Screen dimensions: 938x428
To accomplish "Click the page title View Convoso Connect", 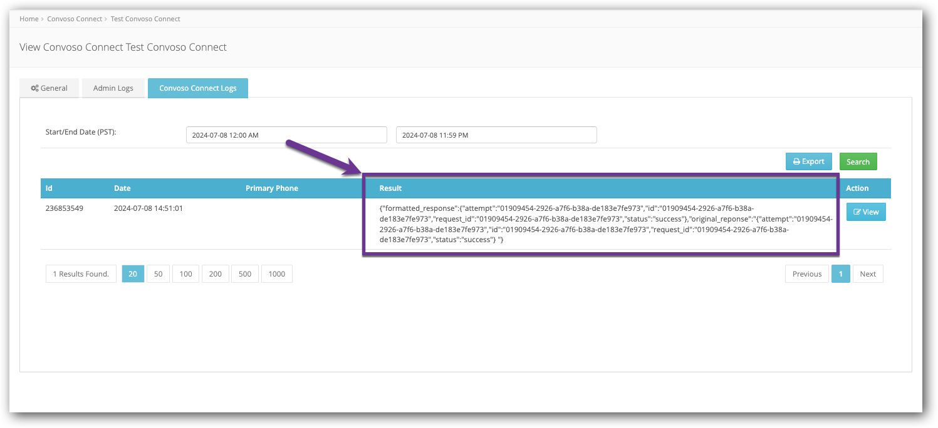I will pos(123,47).
